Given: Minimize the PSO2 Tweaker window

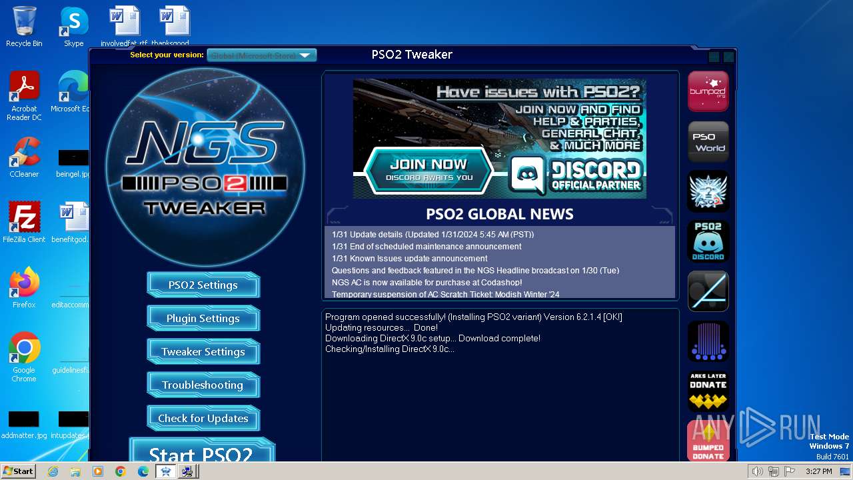Looking at the screenshot, I should (x=714, y=57).
